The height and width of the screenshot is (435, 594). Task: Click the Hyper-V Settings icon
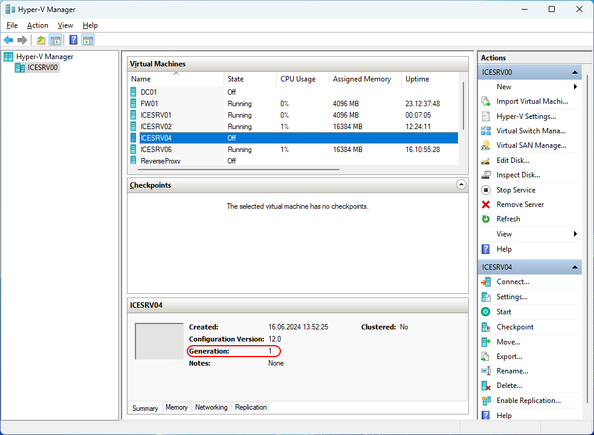tap(486, 116)
